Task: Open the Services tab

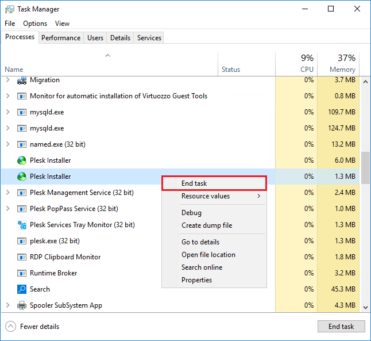Action: tap(149, 38)
